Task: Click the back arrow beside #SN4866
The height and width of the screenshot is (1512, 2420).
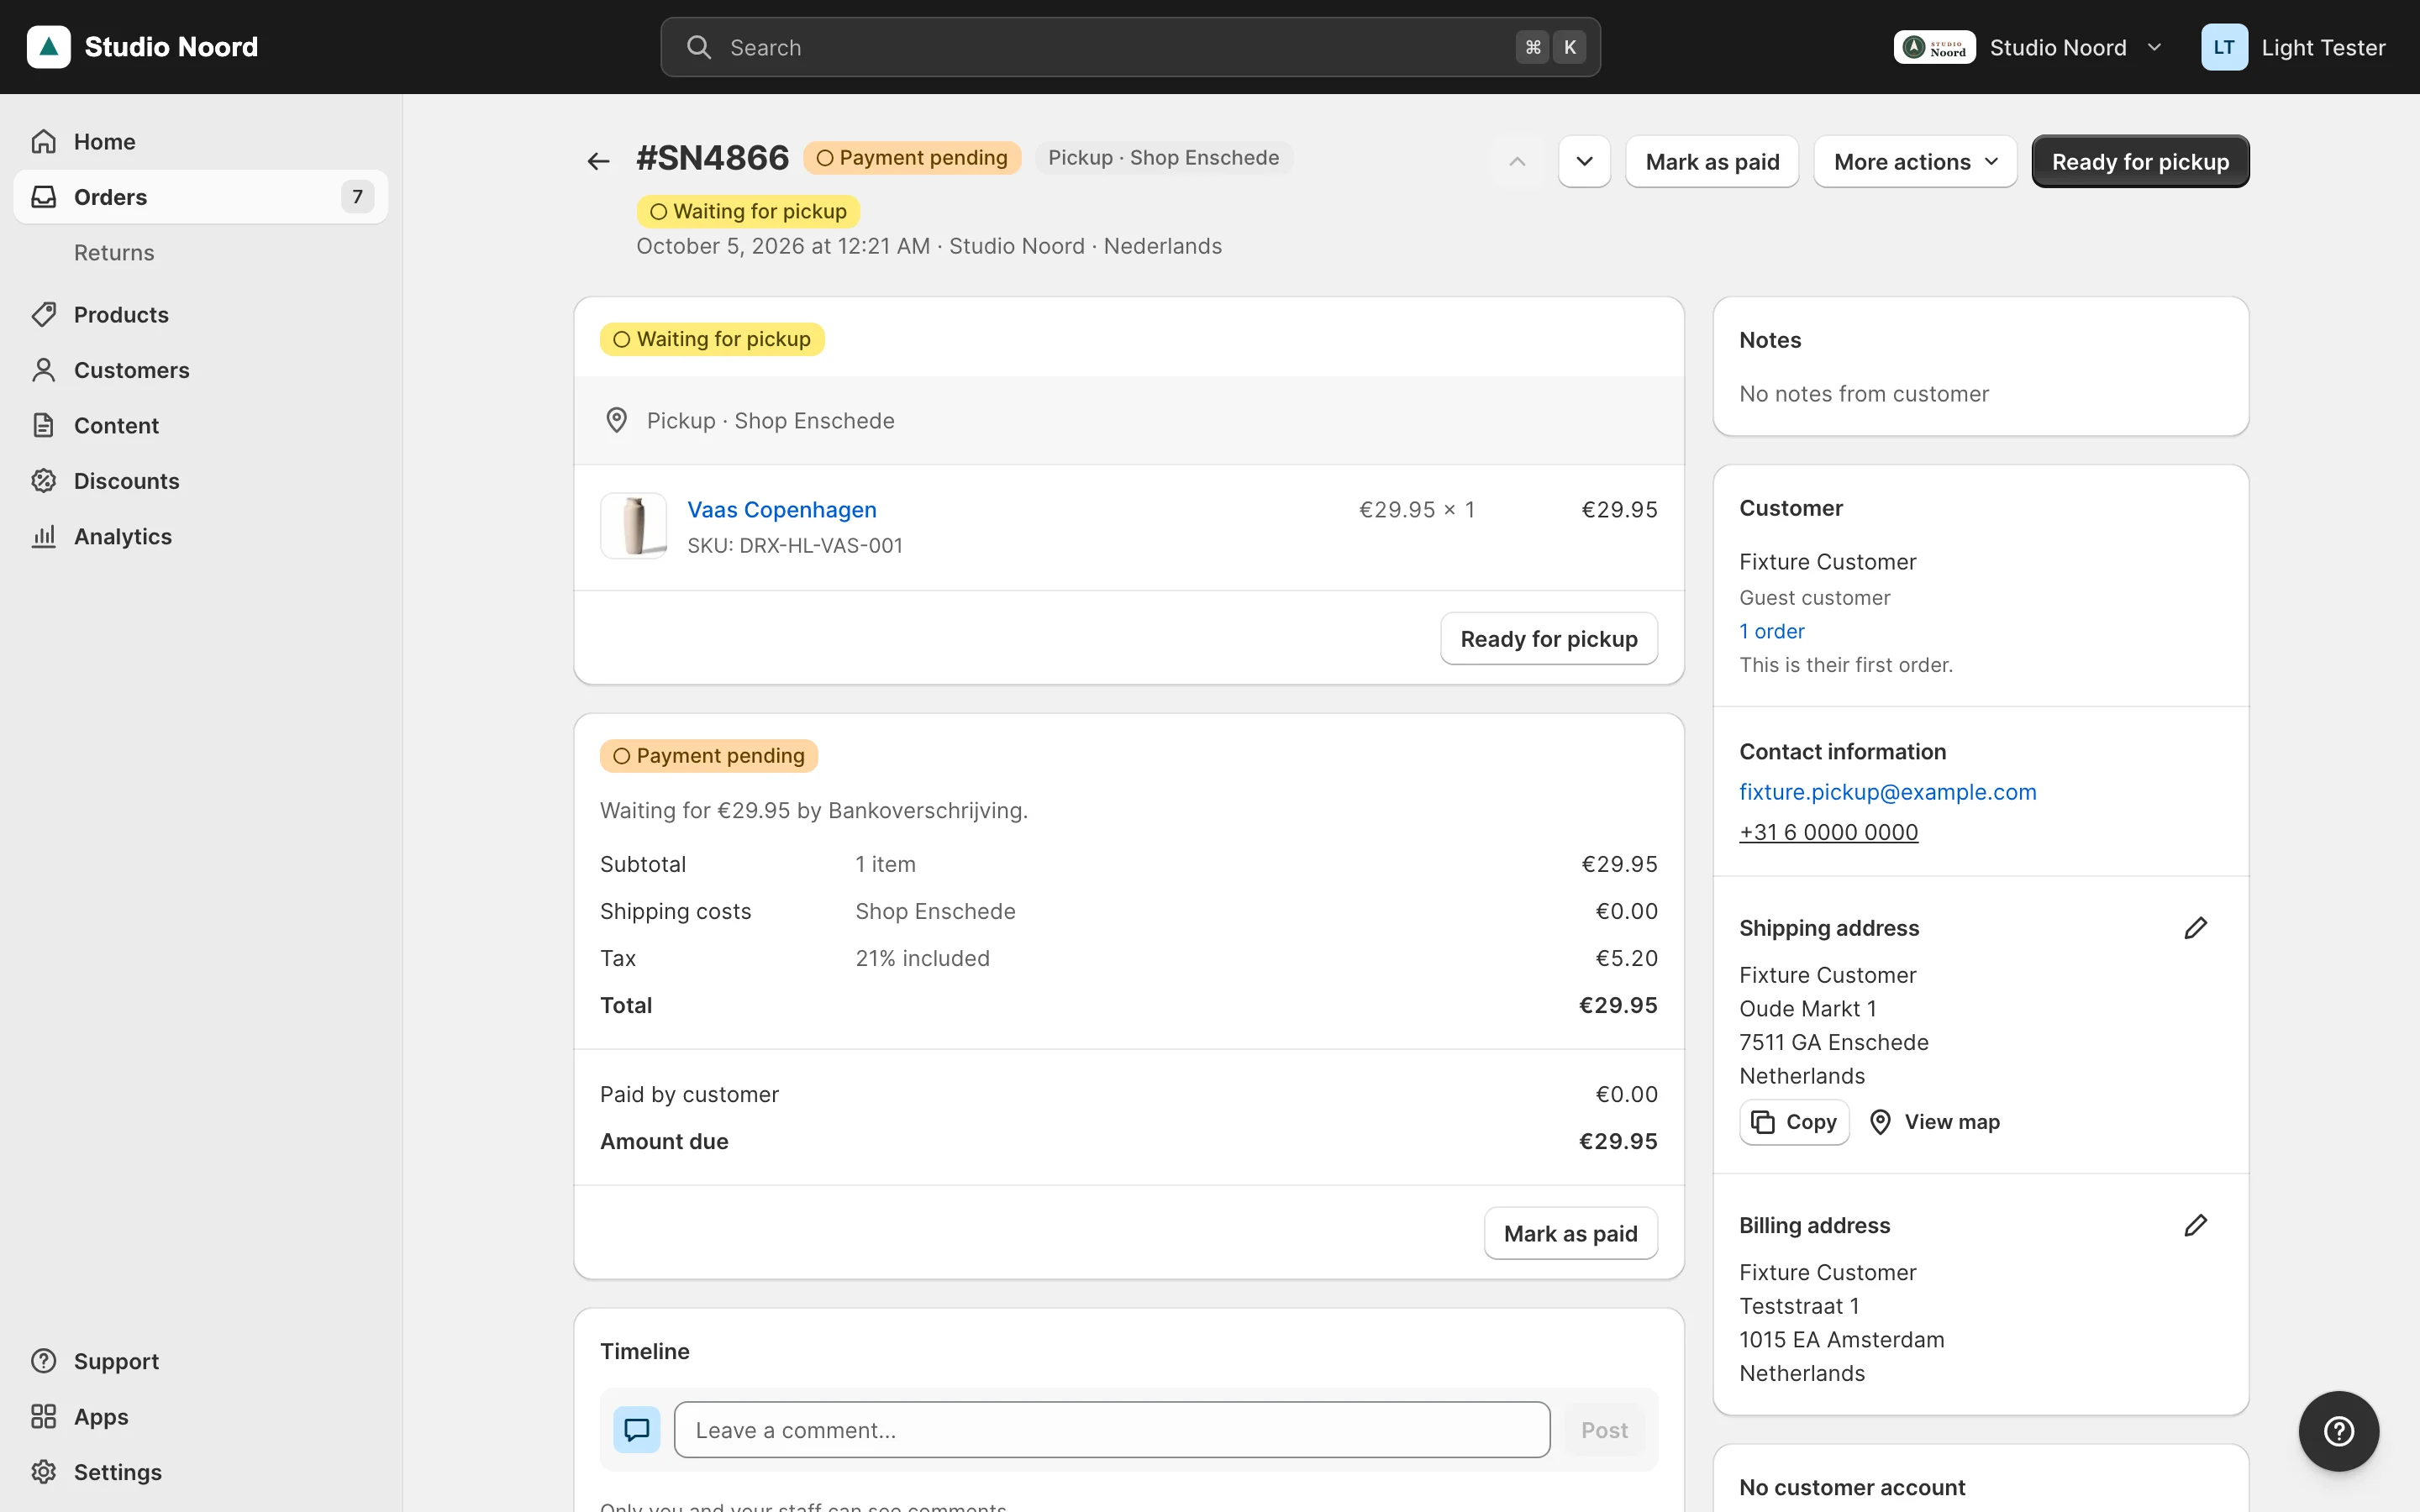Action: (x=598, y=161)
